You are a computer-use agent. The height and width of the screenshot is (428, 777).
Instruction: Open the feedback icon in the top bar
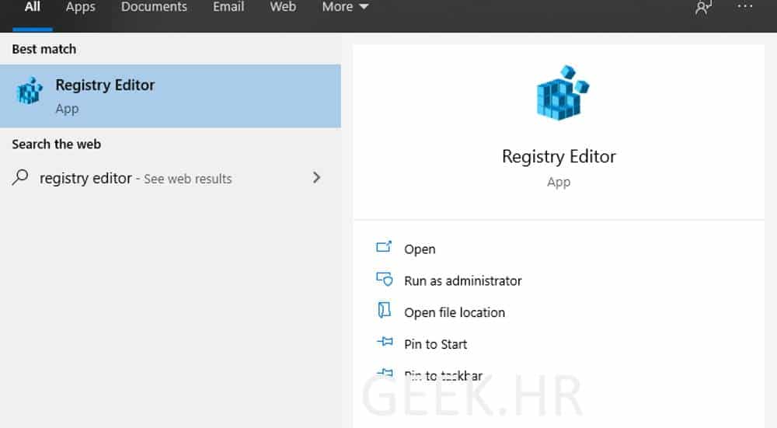704,7
